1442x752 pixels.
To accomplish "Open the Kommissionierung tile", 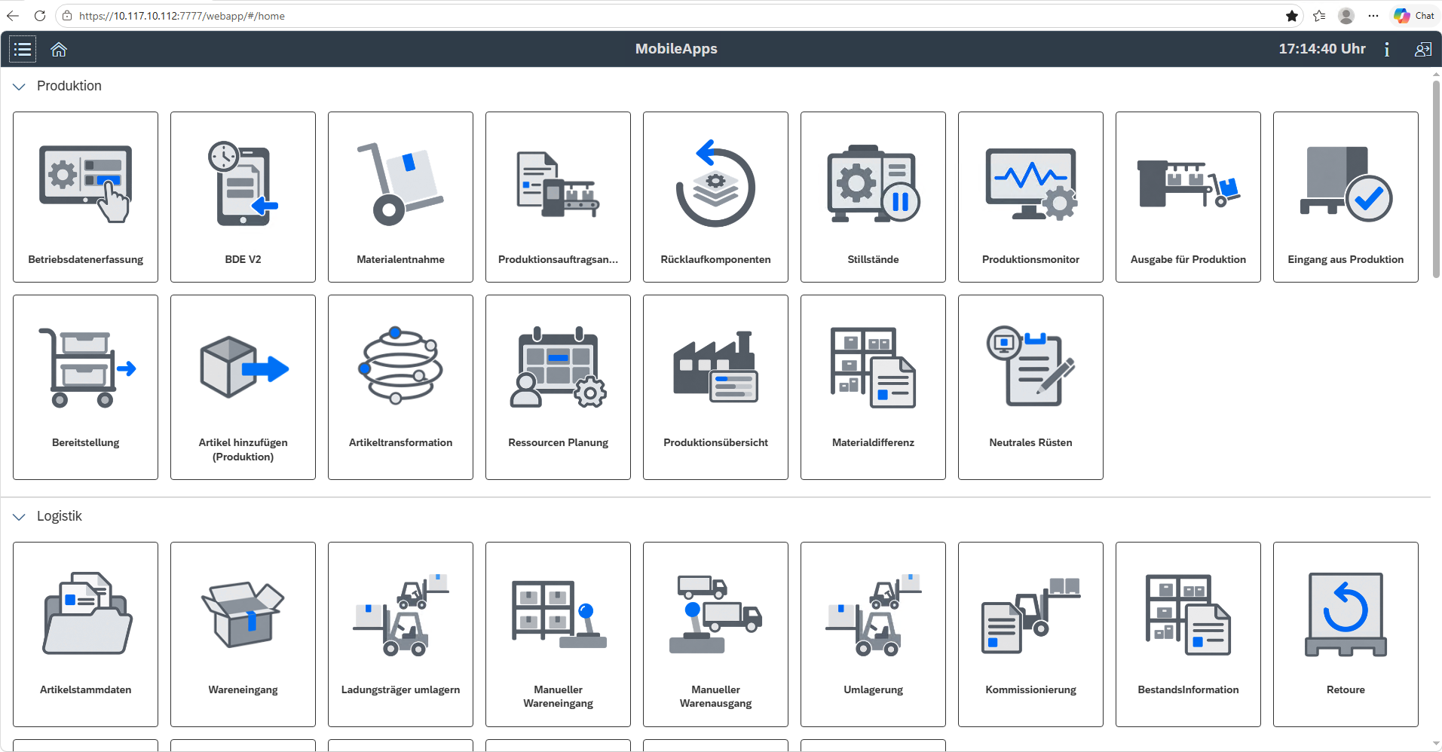I will tap(1030, 634).
